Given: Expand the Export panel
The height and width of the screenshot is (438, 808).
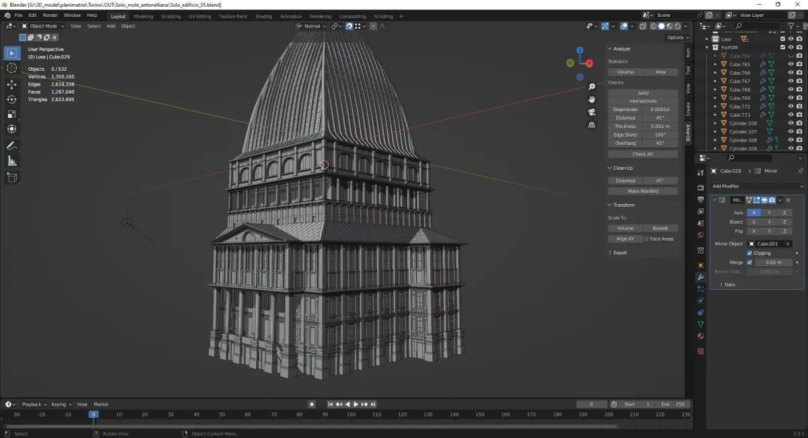Looking at the screenshot, I should click(619, 253).
